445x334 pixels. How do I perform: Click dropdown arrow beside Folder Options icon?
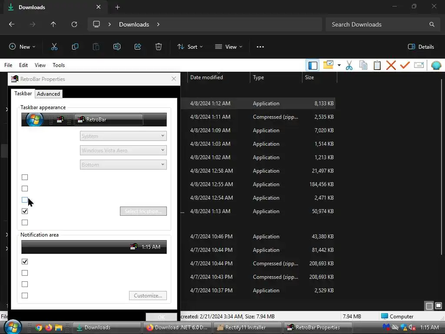pyautogui.click(x=339, y=65)
